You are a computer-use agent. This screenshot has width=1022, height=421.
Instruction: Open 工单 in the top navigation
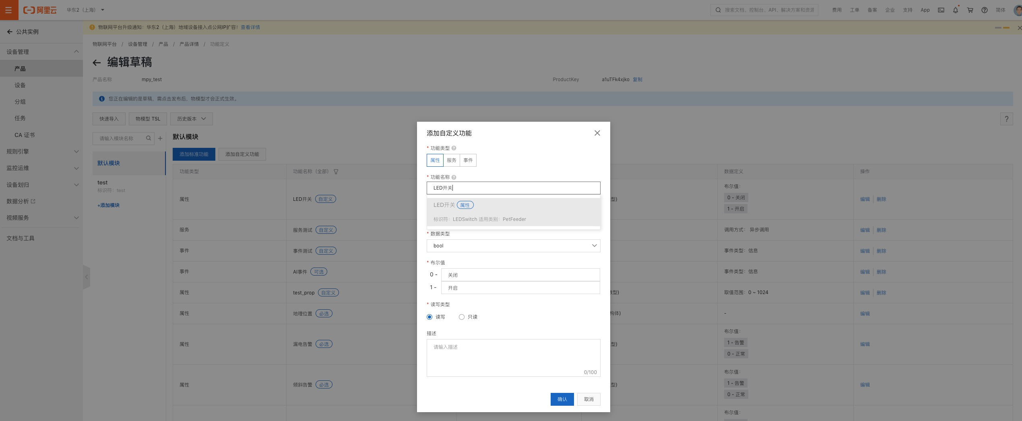855,10
